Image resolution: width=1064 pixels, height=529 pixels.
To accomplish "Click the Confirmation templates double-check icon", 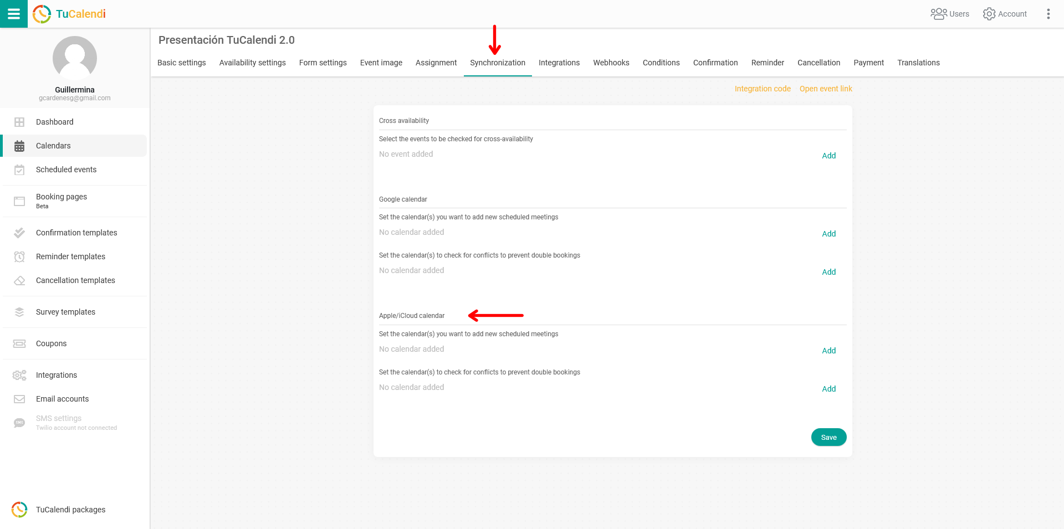I will tap(19, 233).
